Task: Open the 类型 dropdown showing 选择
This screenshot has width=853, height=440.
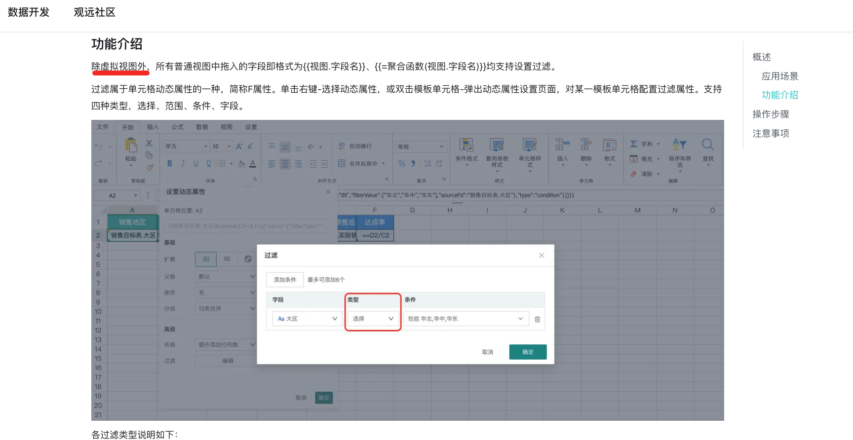Action: (x=373, y=319)
